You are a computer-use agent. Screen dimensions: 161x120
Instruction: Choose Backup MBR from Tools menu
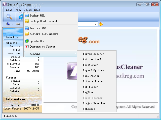point(51,15)
